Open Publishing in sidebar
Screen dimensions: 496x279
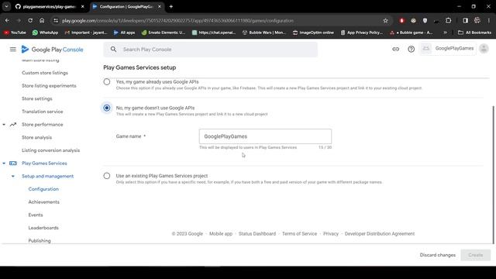click(40, 241)
